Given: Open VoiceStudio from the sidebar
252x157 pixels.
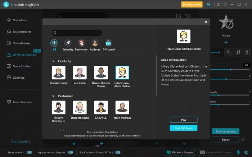Looking at the screenshot, I should (18, 66).
